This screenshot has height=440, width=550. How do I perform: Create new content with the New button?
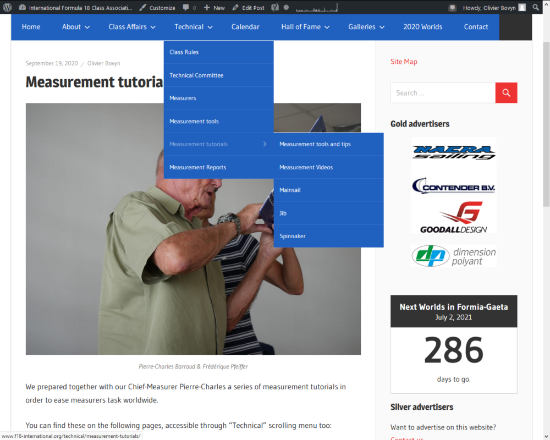pos(215,8)
